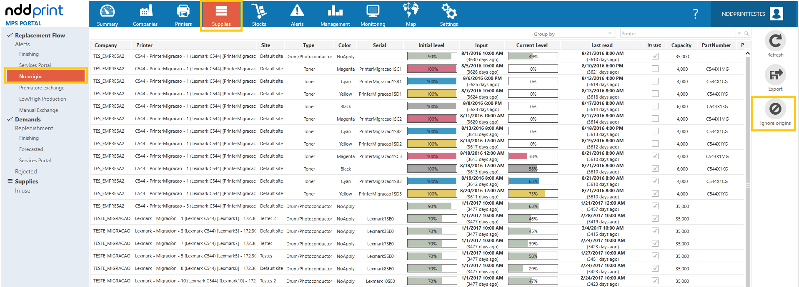This screenshot has height=287, width=799.
Task: Sort by the Current Level column header
Action: coord(532,45)
